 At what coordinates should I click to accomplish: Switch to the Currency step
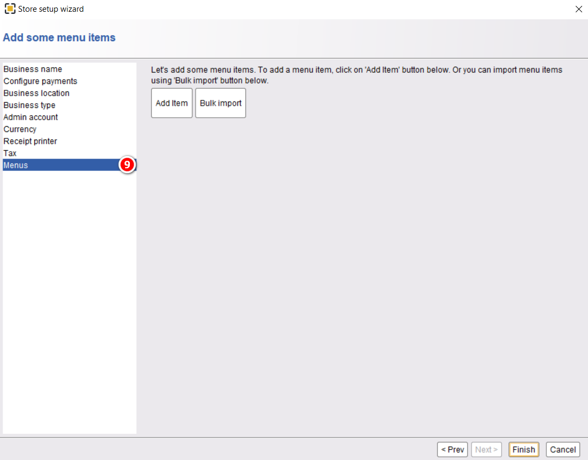69,129
